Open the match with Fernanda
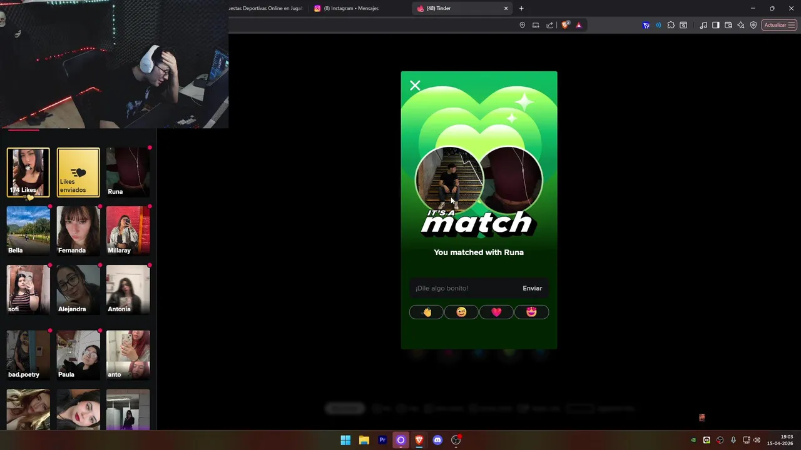 tap(78, 231)
